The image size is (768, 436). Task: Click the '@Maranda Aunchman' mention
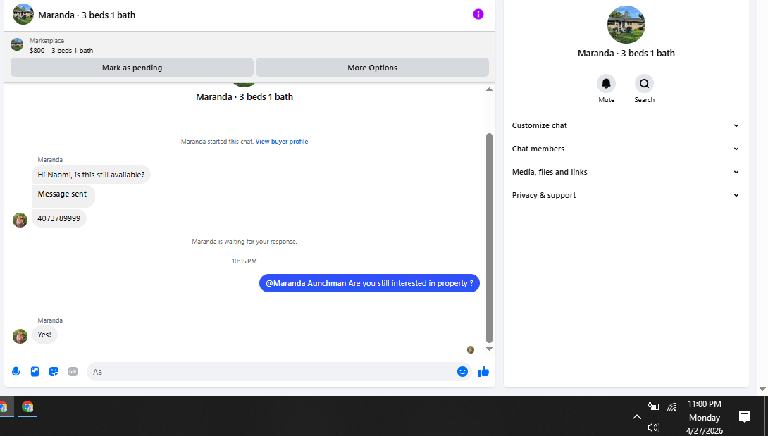[306, 283]
